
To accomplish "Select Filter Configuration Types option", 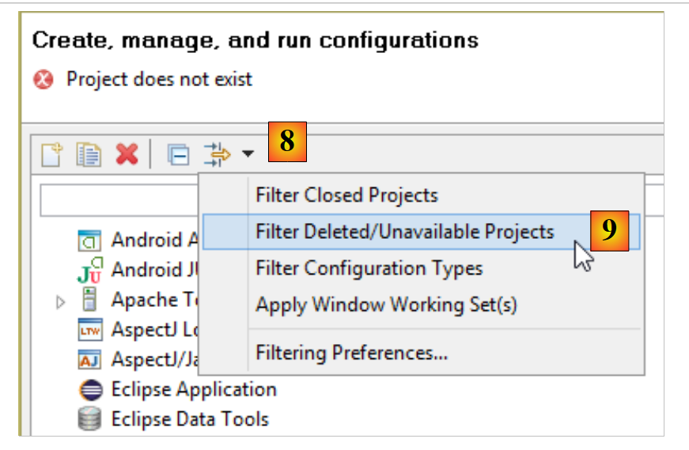I will click(x=369, y=268).
